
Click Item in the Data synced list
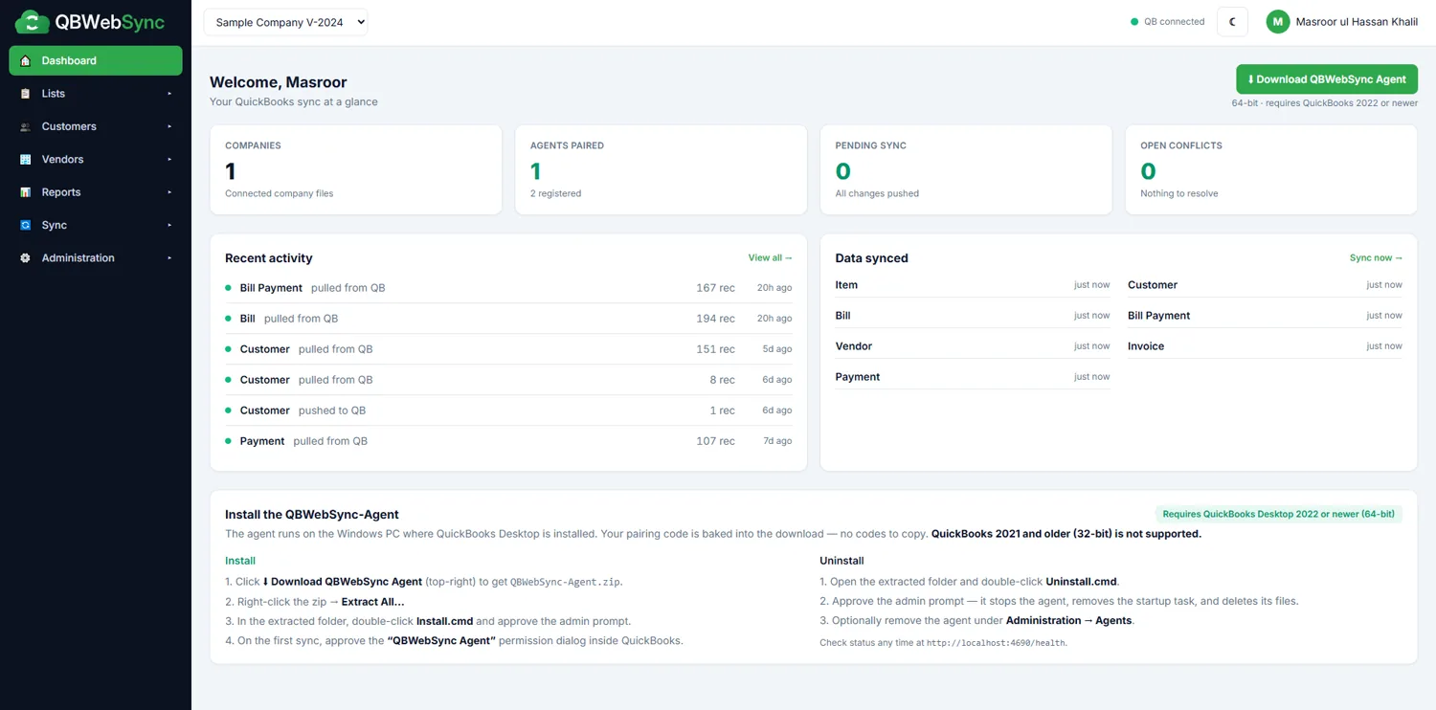click(x=846, y=285)
